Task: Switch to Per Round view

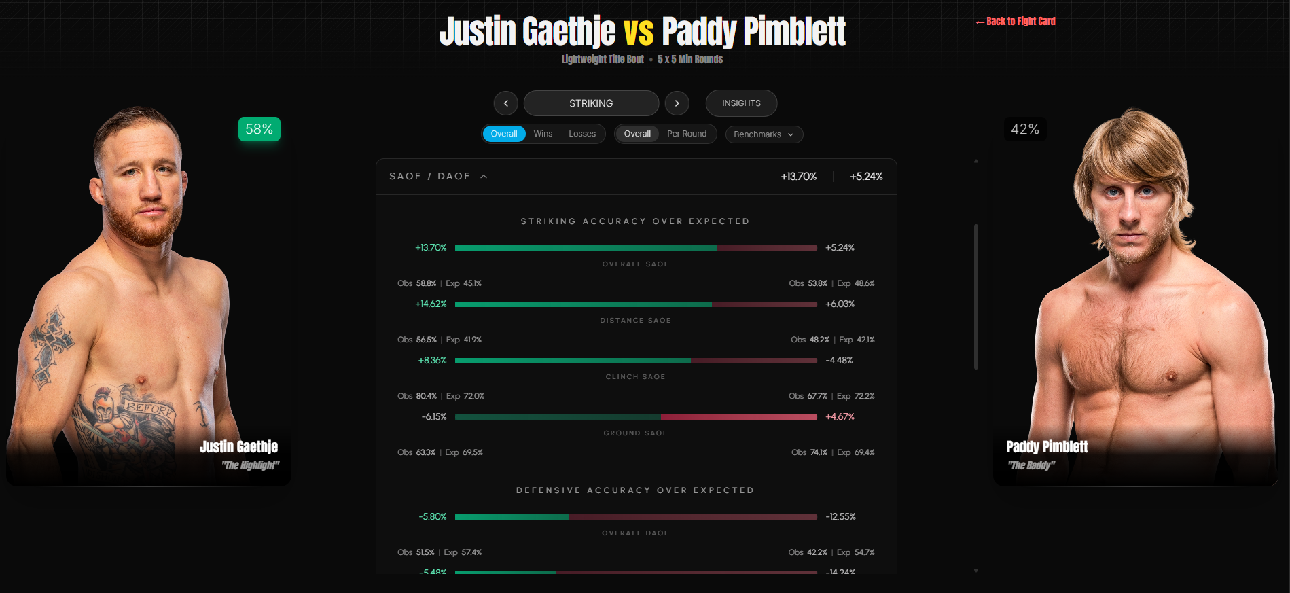Action: pos(687,134)
